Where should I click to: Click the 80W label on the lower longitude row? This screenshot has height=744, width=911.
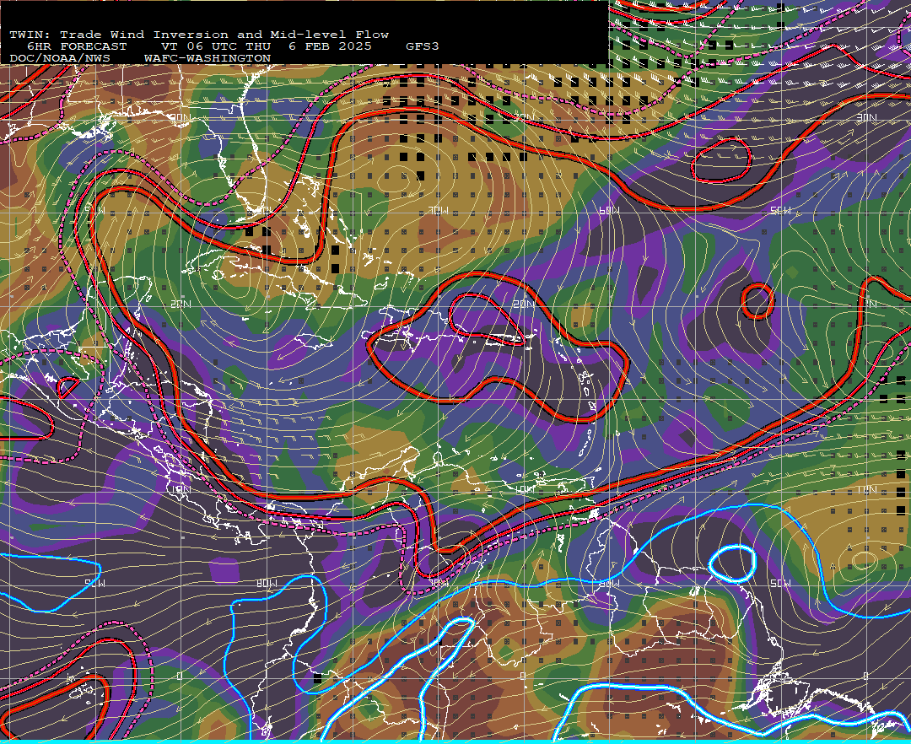[267, 583]
